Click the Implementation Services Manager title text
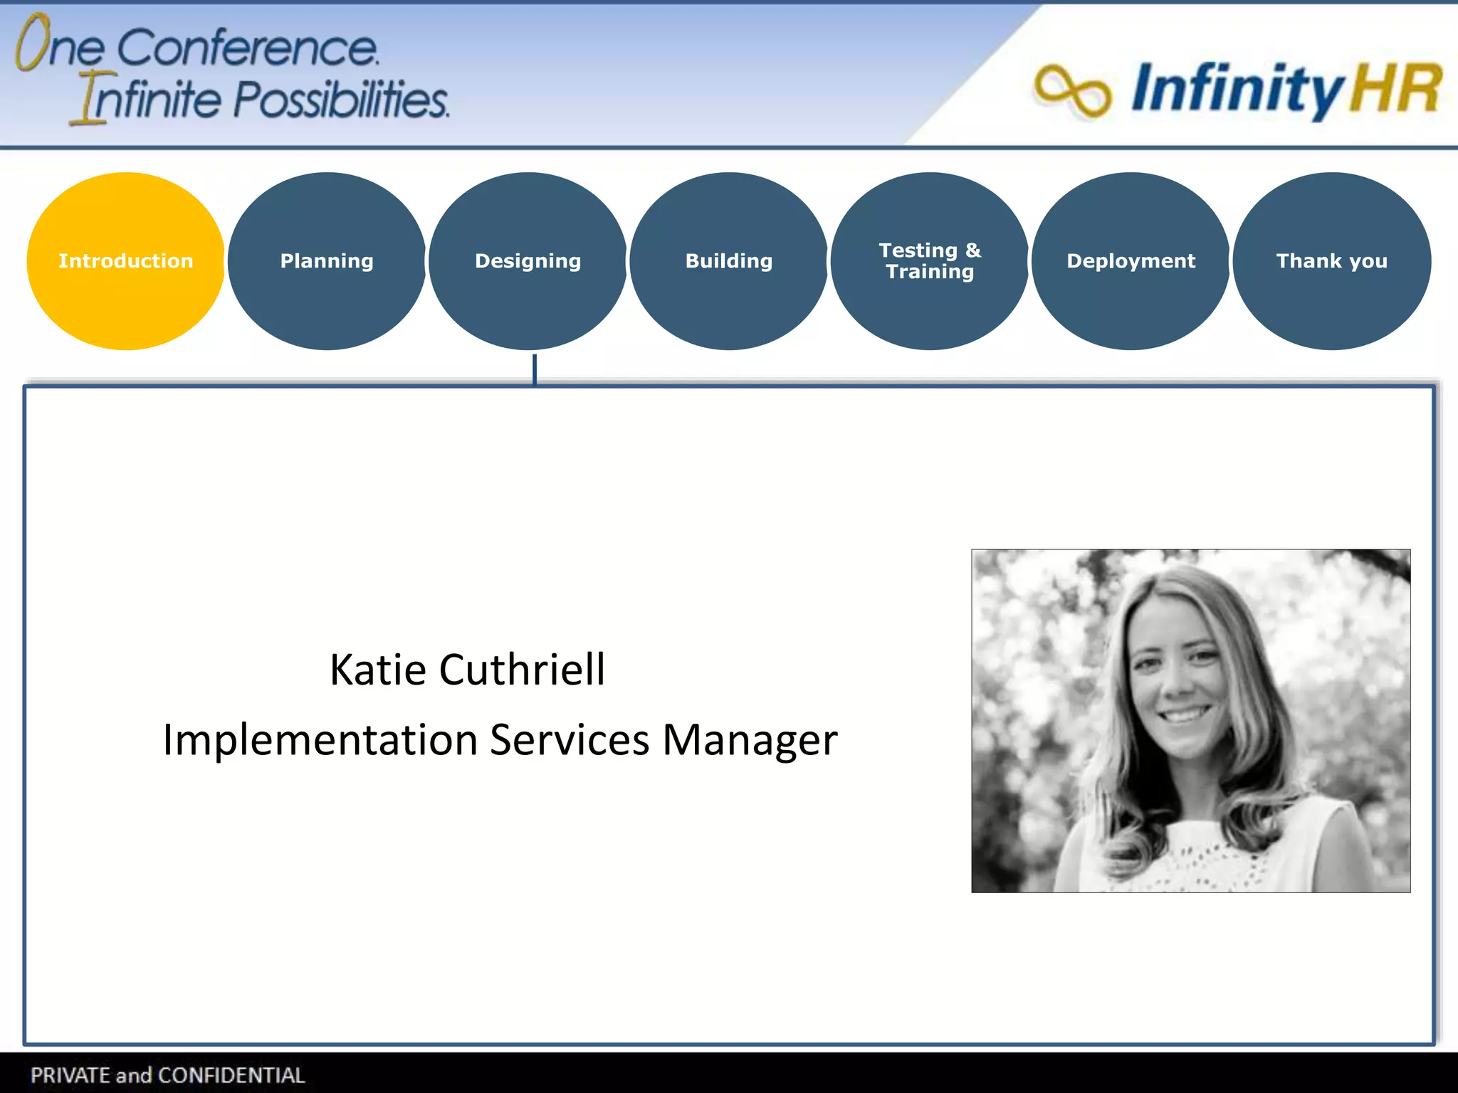The height and width of the screenshot is (1093, 1458). click(500, 740)
